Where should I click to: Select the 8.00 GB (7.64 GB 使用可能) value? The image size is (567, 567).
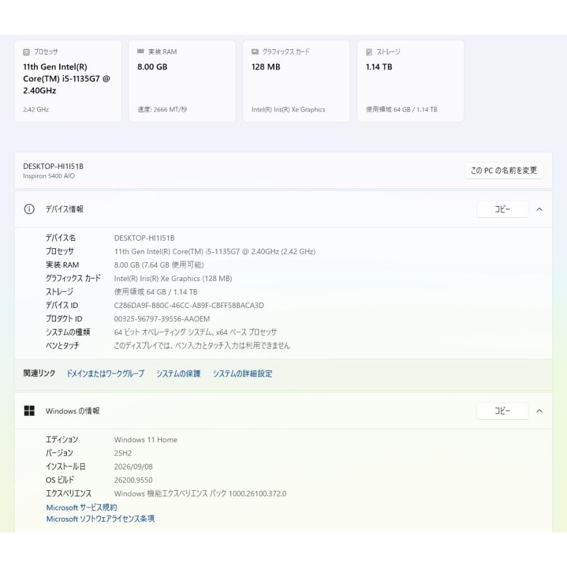click(159, 265)
